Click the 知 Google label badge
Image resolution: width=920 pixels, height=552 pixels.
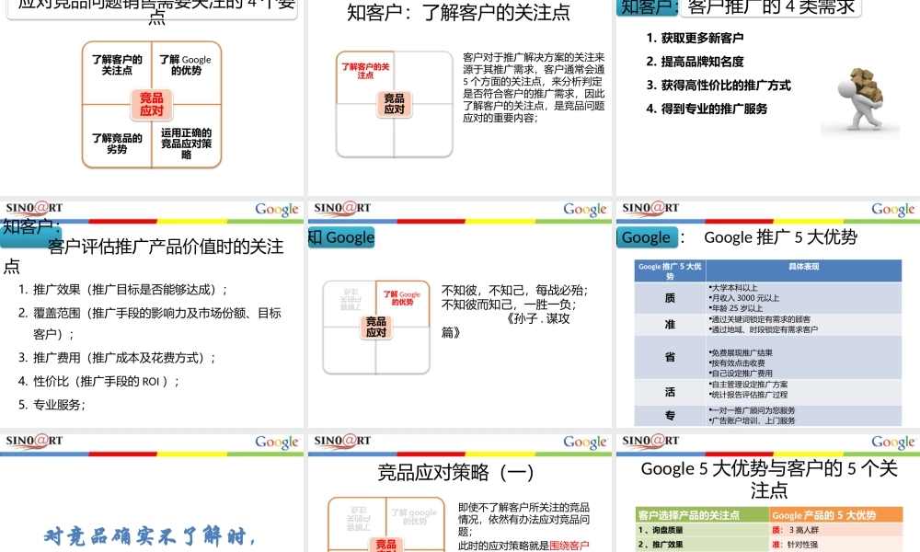click(x=341, y=237)
